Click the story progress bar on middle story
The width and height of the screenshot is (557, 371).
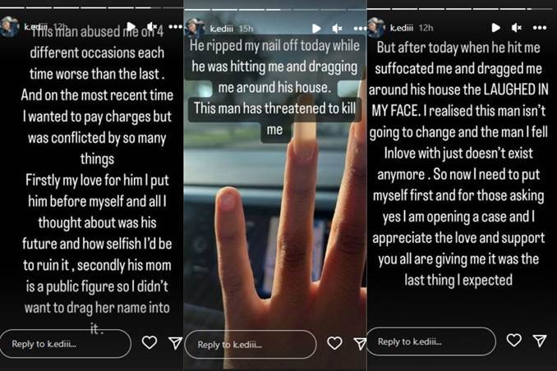point(275,8)
